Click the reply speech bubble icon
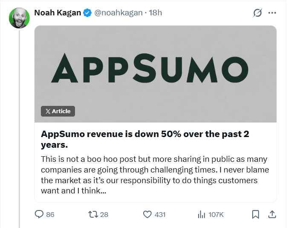This screenshot has height=228, width=294. coord(39,214)
